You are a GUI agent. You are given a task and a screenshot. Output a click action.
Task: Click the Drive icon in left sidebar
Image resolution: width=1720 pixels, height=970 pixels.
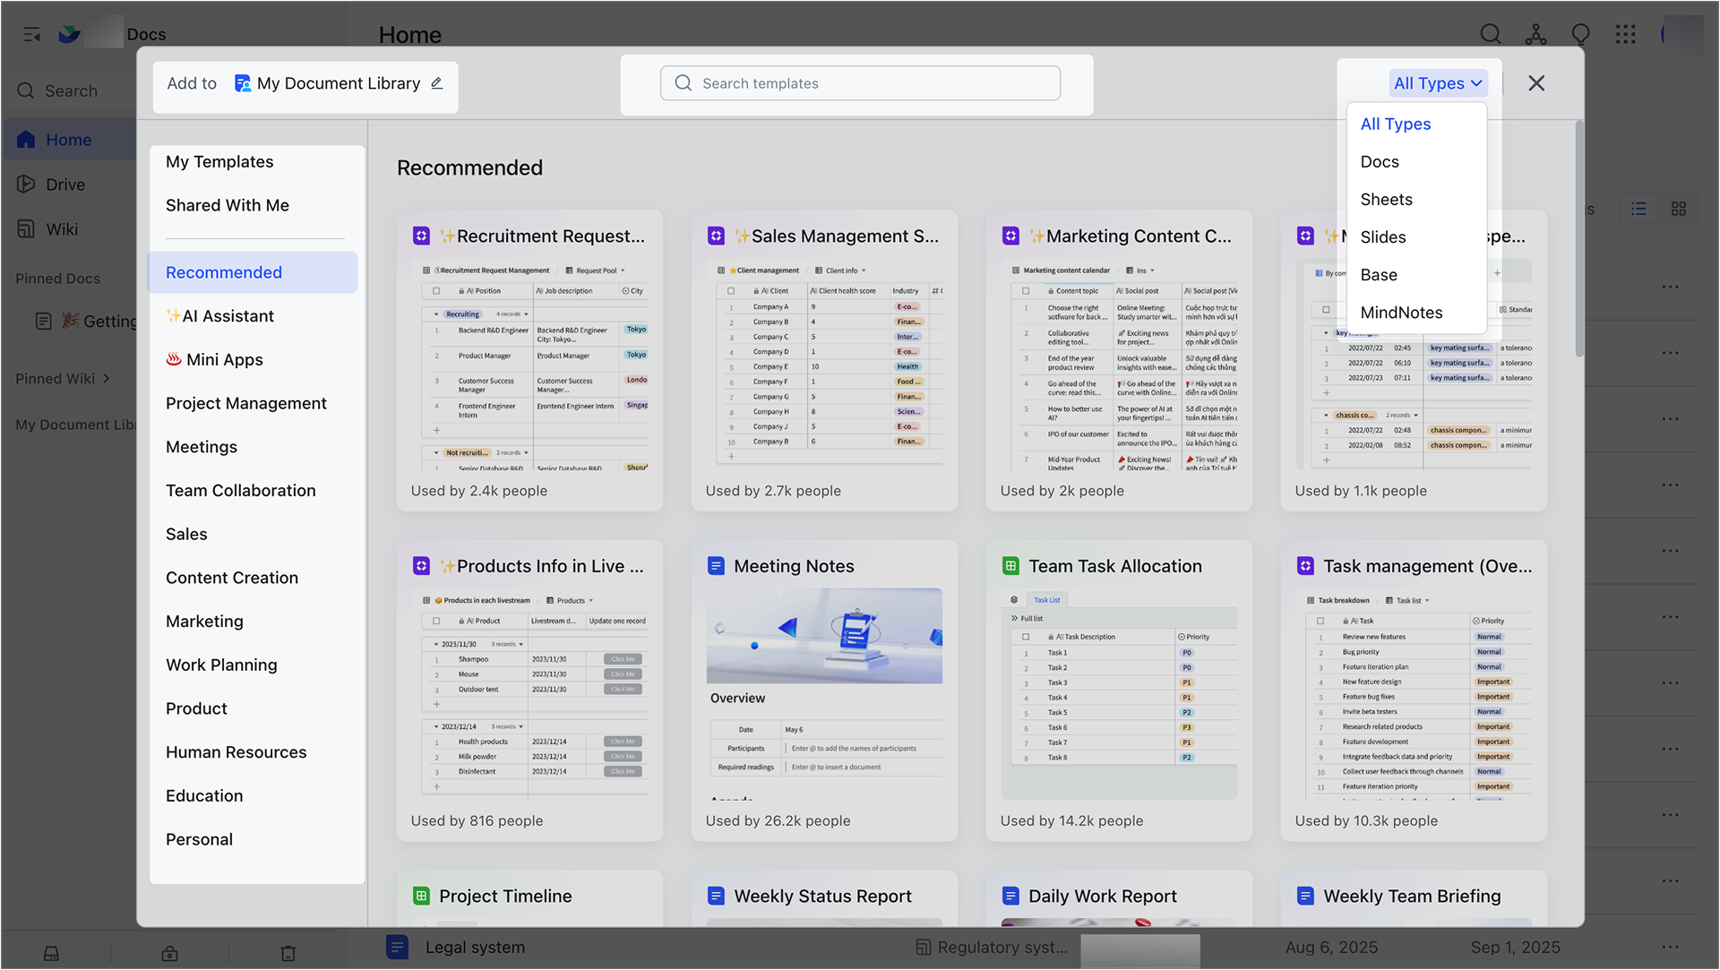(x=26, y=184)
